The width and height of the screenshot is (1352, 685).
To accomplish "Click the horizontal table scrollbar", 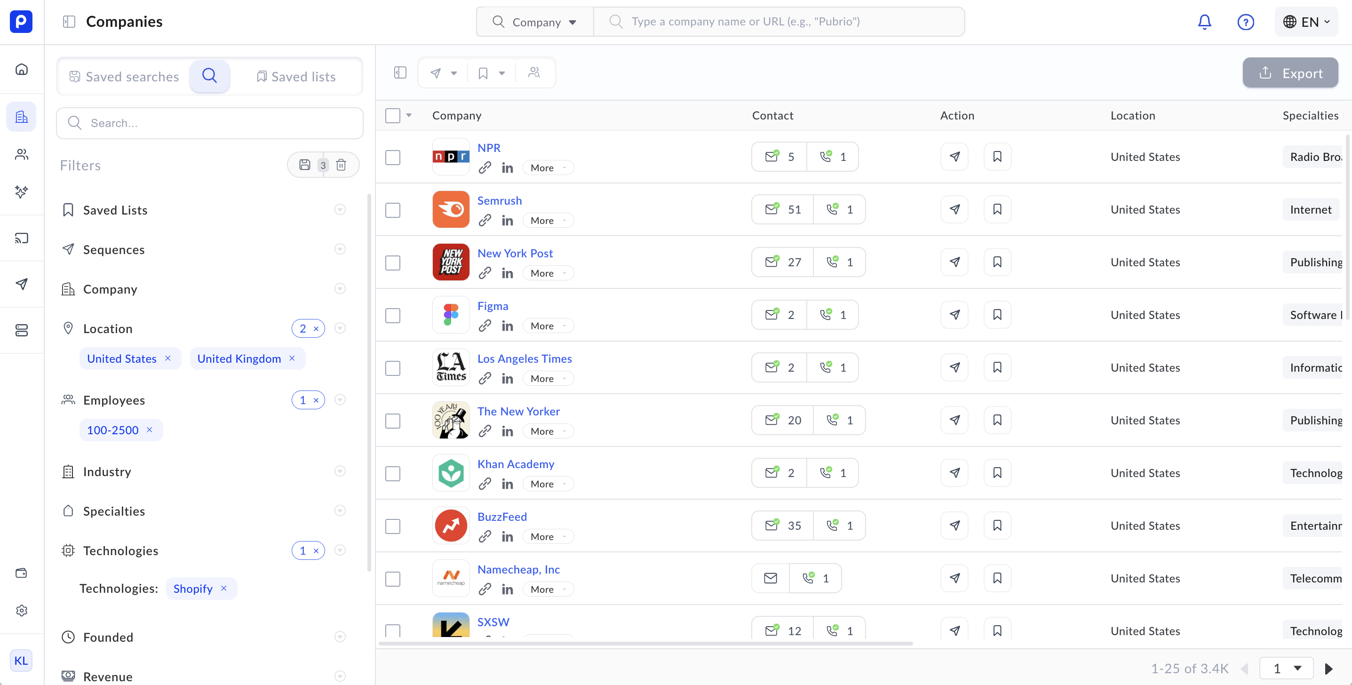I will 645,643.
